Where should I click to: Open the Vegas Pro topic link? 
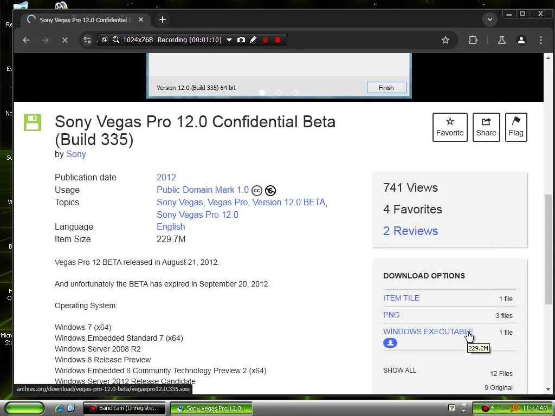tap(228, 203)
